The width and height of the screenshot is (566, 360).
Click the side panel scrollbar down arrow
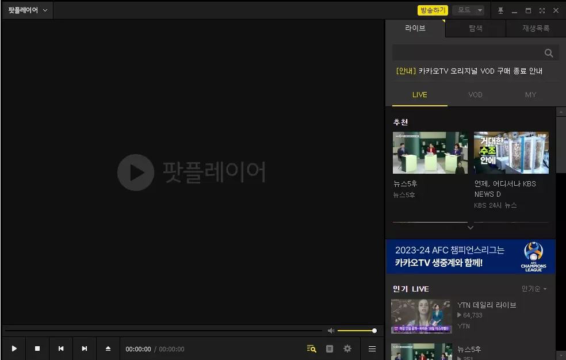(561, 355)
